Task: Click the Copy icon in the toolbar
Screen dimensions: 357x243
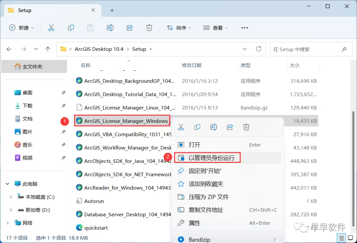Action: (71, 28)
